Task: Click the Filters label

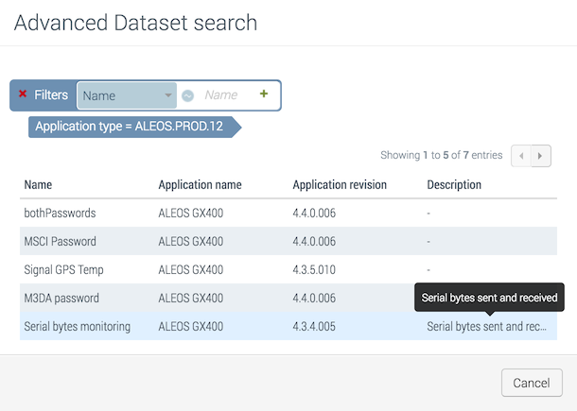Action: pyautogui.click(x=51, y=95)
